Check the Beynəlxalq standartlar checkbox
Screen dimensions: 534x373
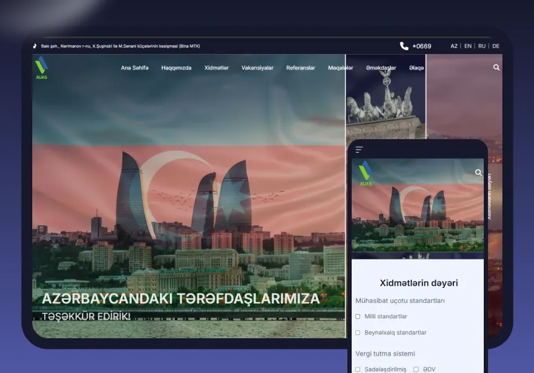point(358,333)
